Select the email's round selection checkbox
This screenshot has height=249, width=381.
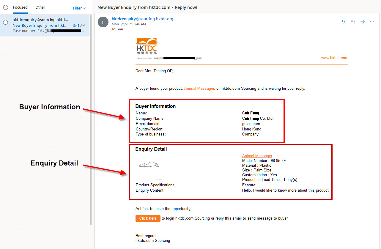click(5, 22)
